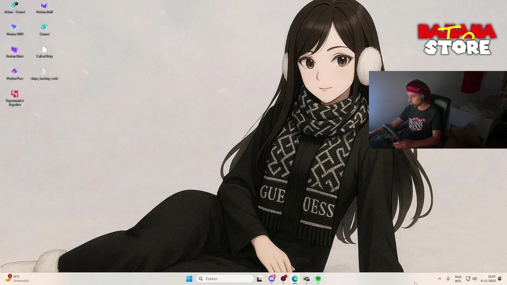
Task: Select the Proton Pass desktop icon
Action: [15, 74]
